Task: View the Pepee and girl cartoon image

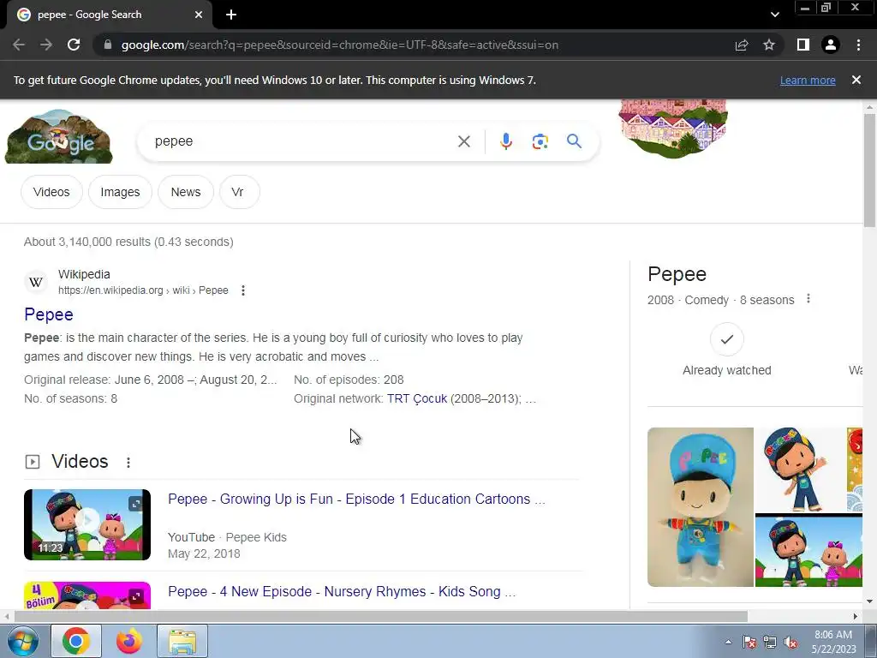Action: pyautogui.click(x=808, y=551)
